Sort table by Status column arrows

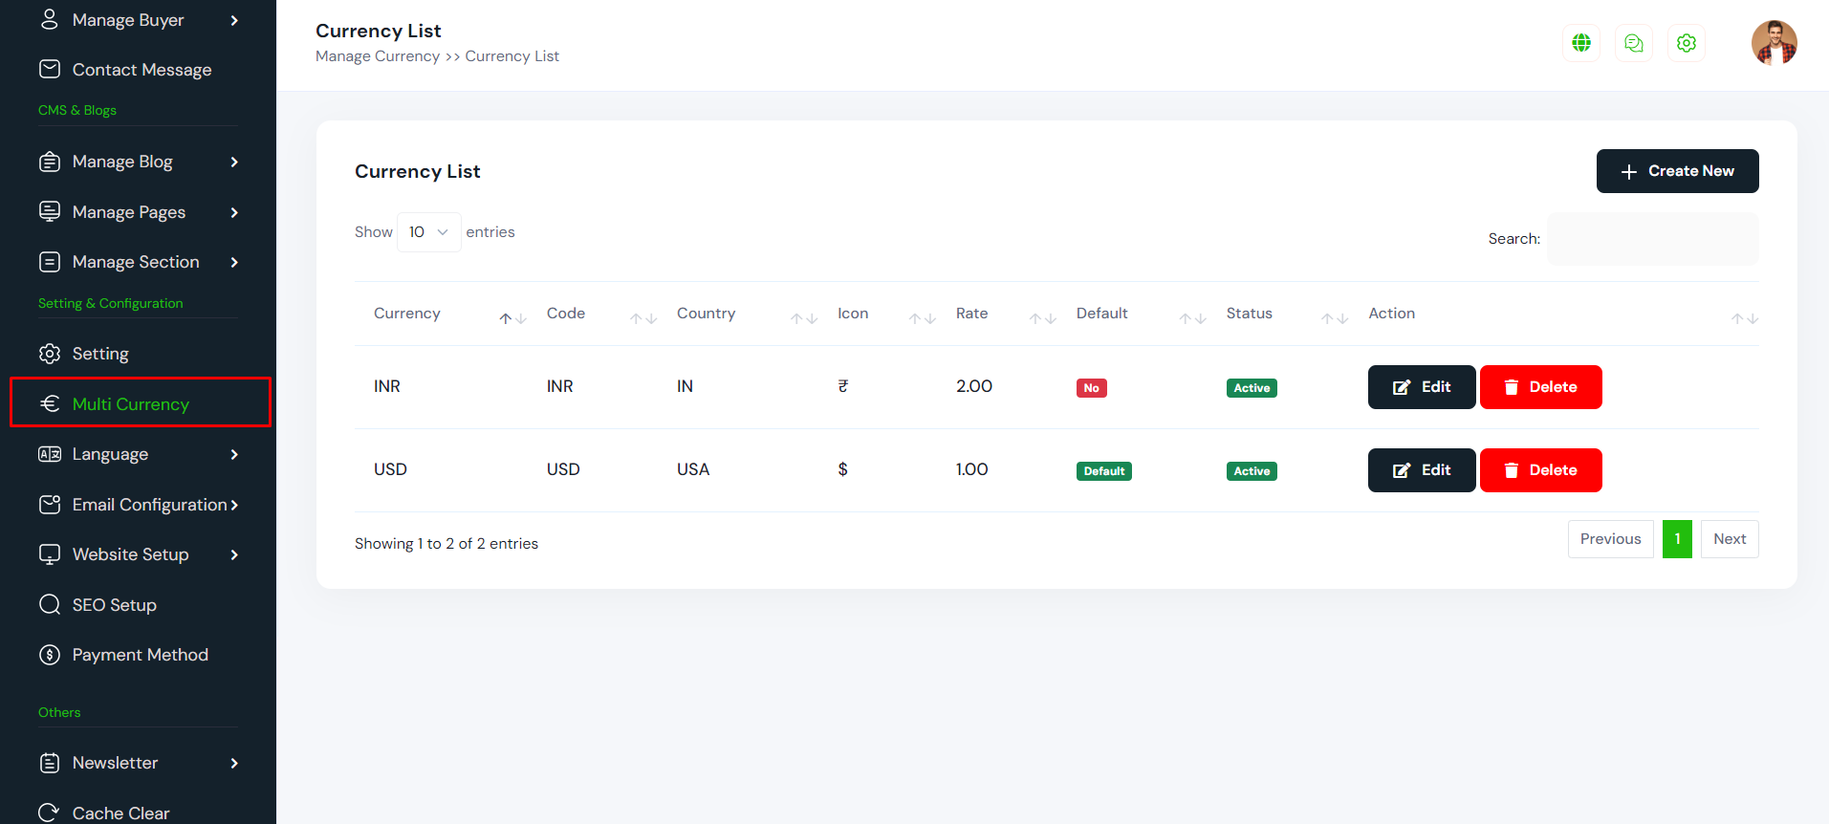click(x=1334, y=318)
